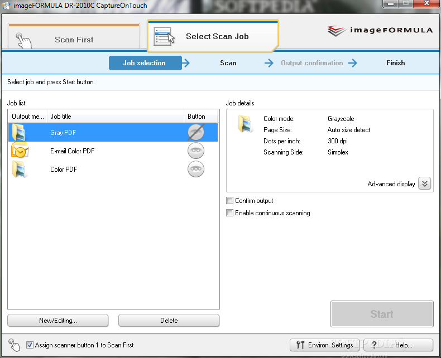Screen dimensions: 441x358
Task: Click the Output confirmation step
Action: 312,63
